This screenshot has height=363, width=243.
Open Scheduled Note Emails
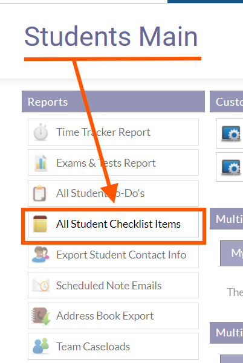(113, 285)
